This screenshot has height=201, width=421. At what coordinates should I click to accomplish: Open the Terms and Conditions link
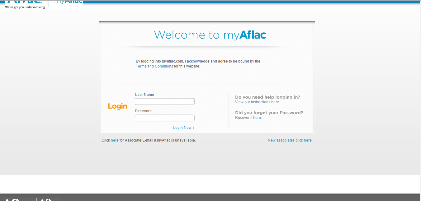pos(154,66)
